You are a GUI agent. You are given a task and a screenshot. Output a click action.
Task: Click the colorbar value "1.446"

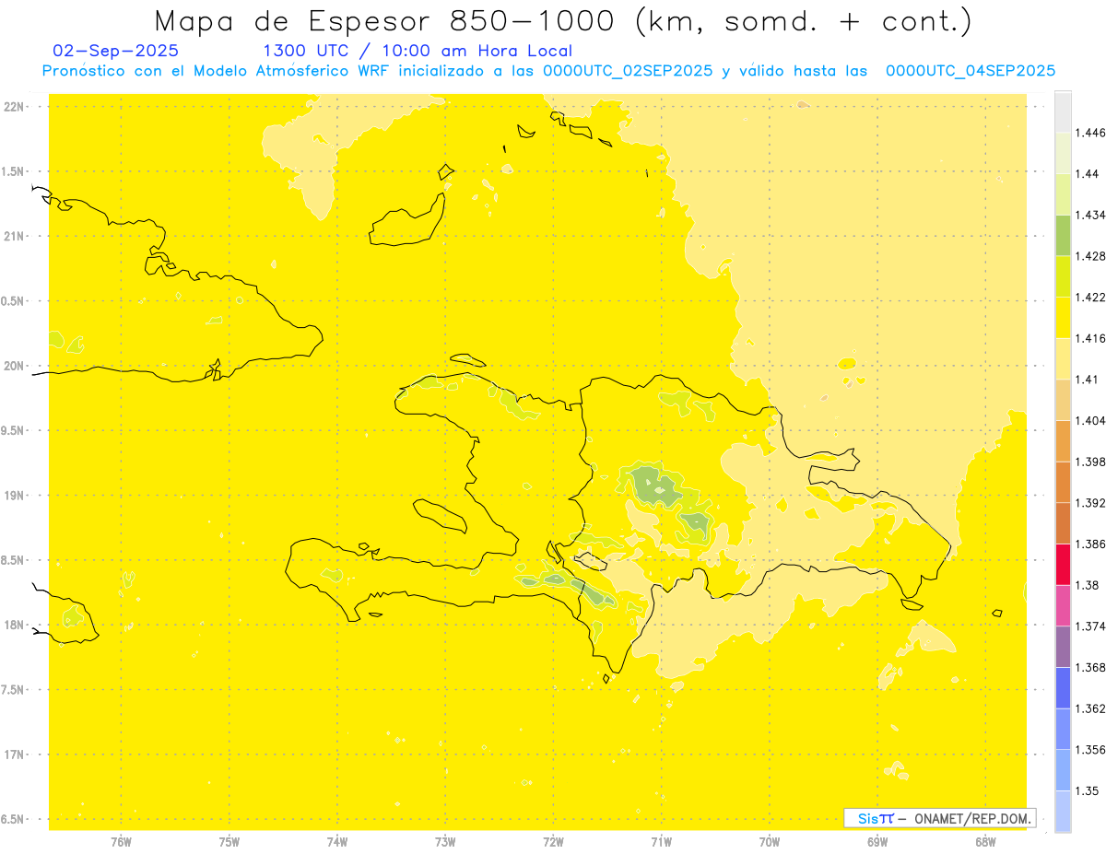pos(1092,133)
